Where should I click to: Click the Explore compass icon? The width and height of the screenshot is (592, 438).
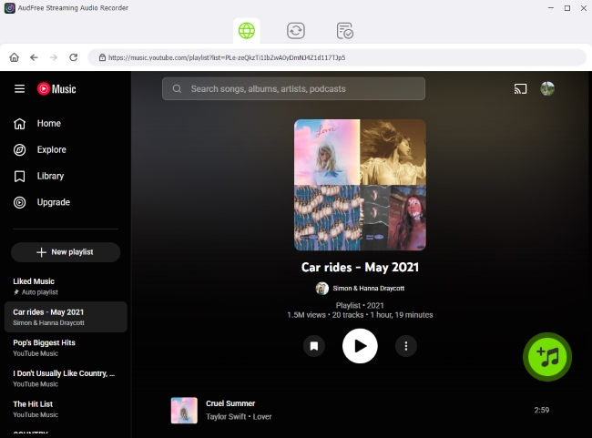point(20,150)
